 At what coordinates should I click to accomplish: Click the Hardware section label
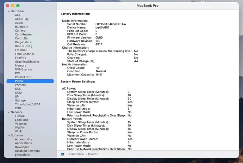coord(17,11)
